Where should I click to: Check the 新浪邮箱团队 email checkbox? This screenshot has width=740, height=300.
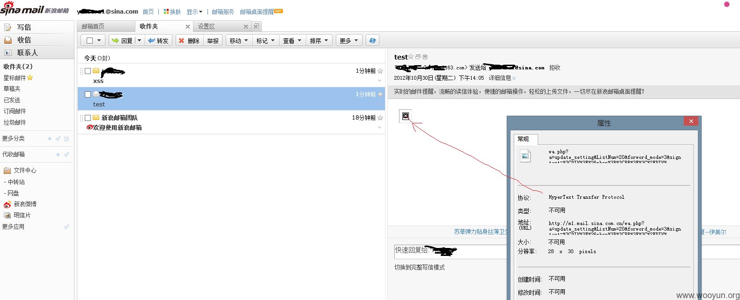coord(88,118)
